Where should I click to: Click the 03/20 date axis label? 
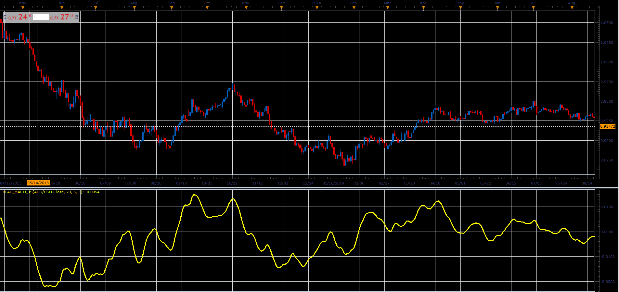click(409, 183)
